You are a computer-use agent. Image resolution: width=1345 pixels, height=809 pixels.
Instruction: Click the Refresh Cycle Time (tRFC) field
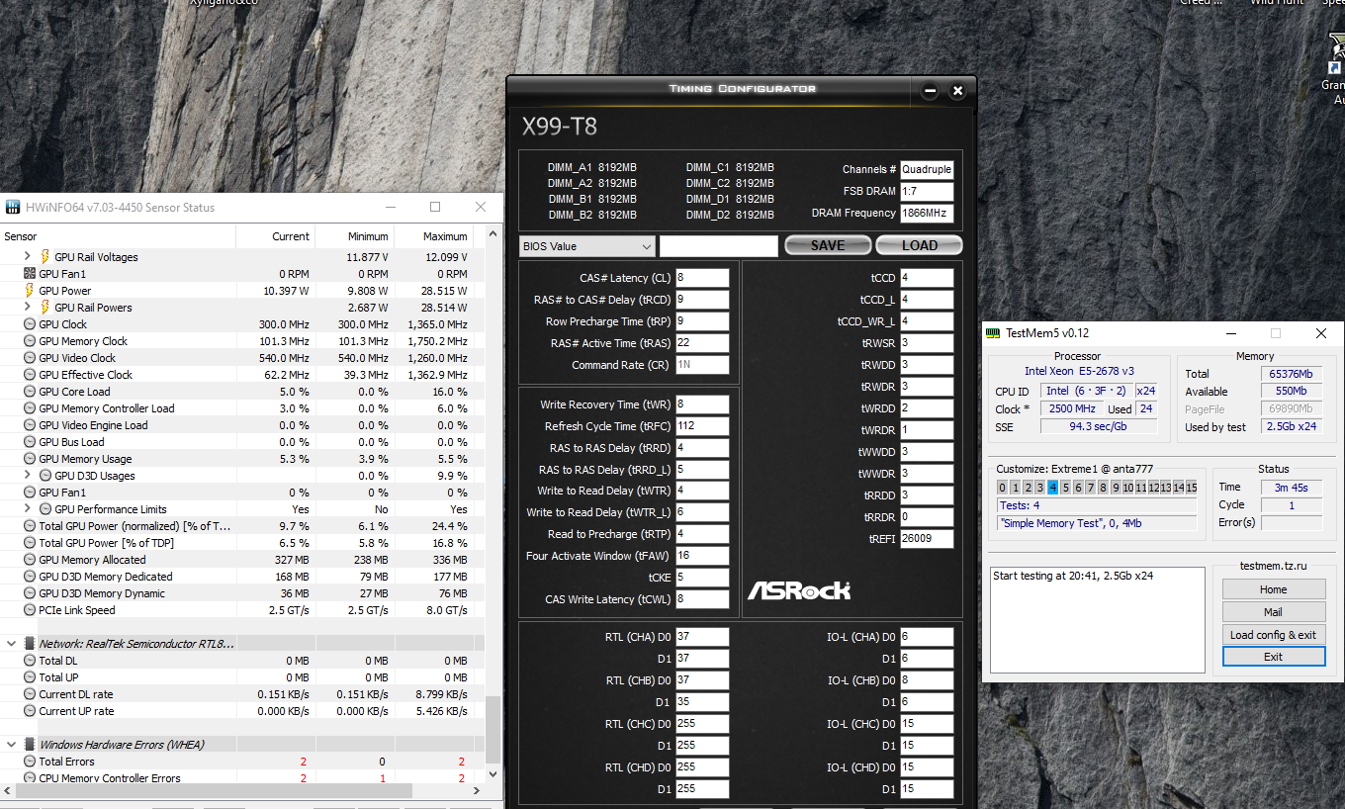click(x=702, y=426)
